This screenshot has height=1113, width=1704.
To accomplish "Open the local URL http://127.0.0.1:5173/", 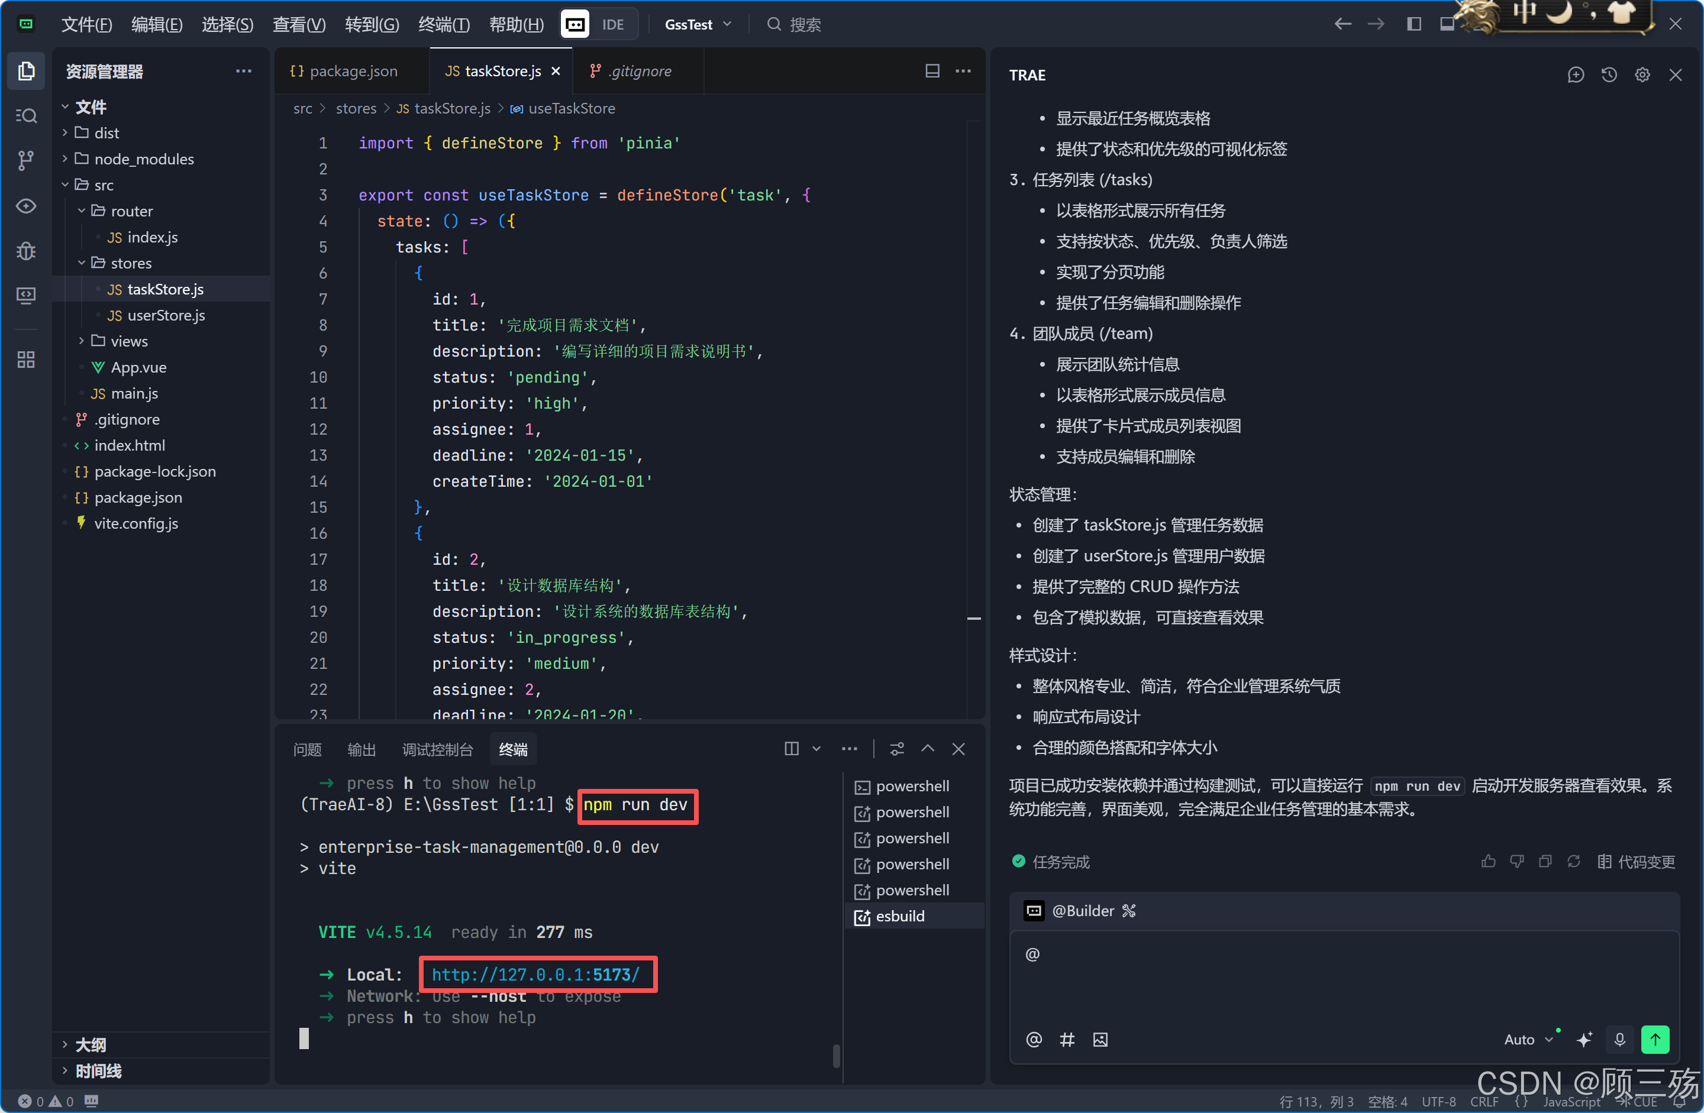I will coord(535,974).
